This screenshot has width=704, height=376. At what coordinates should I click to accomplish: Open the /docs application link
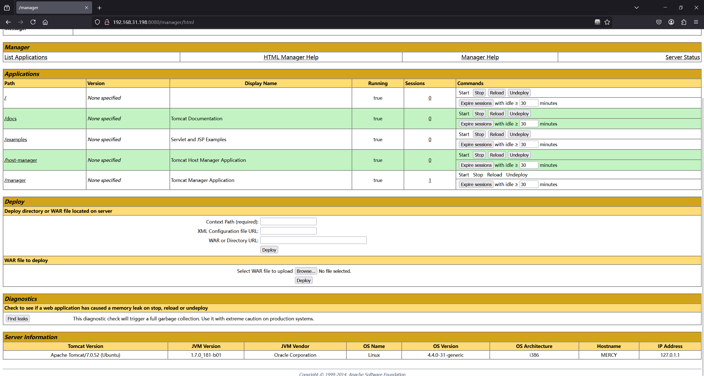pyautogui.click(x=10, y=119)
